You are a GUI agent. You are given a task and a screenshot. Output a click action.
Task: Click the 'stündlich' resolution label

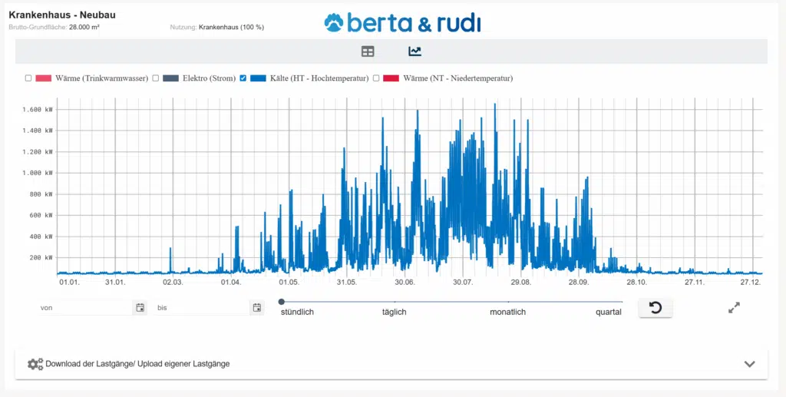click(297, 312)
